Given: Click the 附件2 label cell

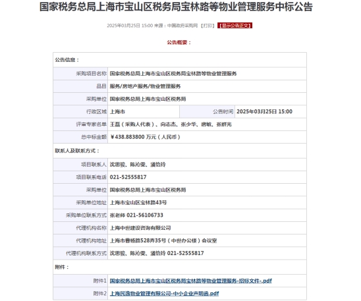Looking at the screenshot, I should tap(80, 293).
